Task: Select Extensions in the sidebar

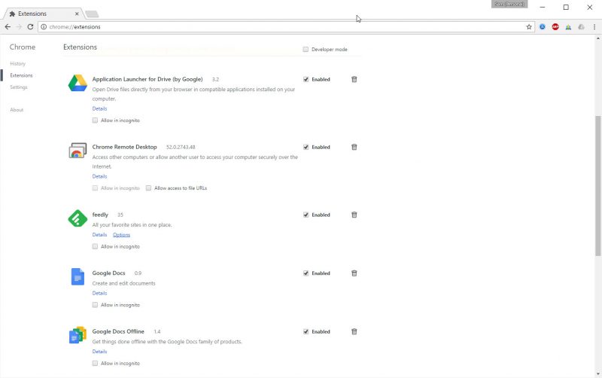Action: [21, 75]
